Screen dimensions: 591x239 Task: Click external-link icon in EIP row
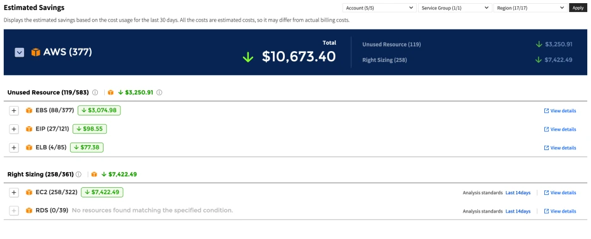click(x=546, y=129)
